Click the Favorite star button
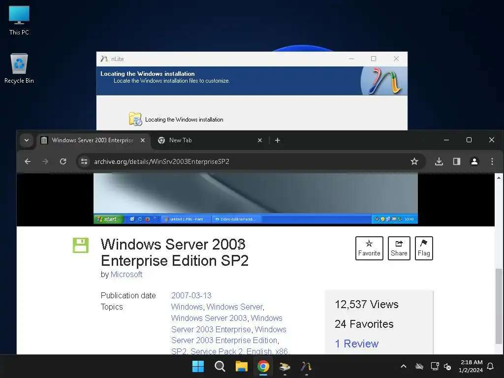The image size is (504, 378). pyautogui.click(x=369, y=248)
